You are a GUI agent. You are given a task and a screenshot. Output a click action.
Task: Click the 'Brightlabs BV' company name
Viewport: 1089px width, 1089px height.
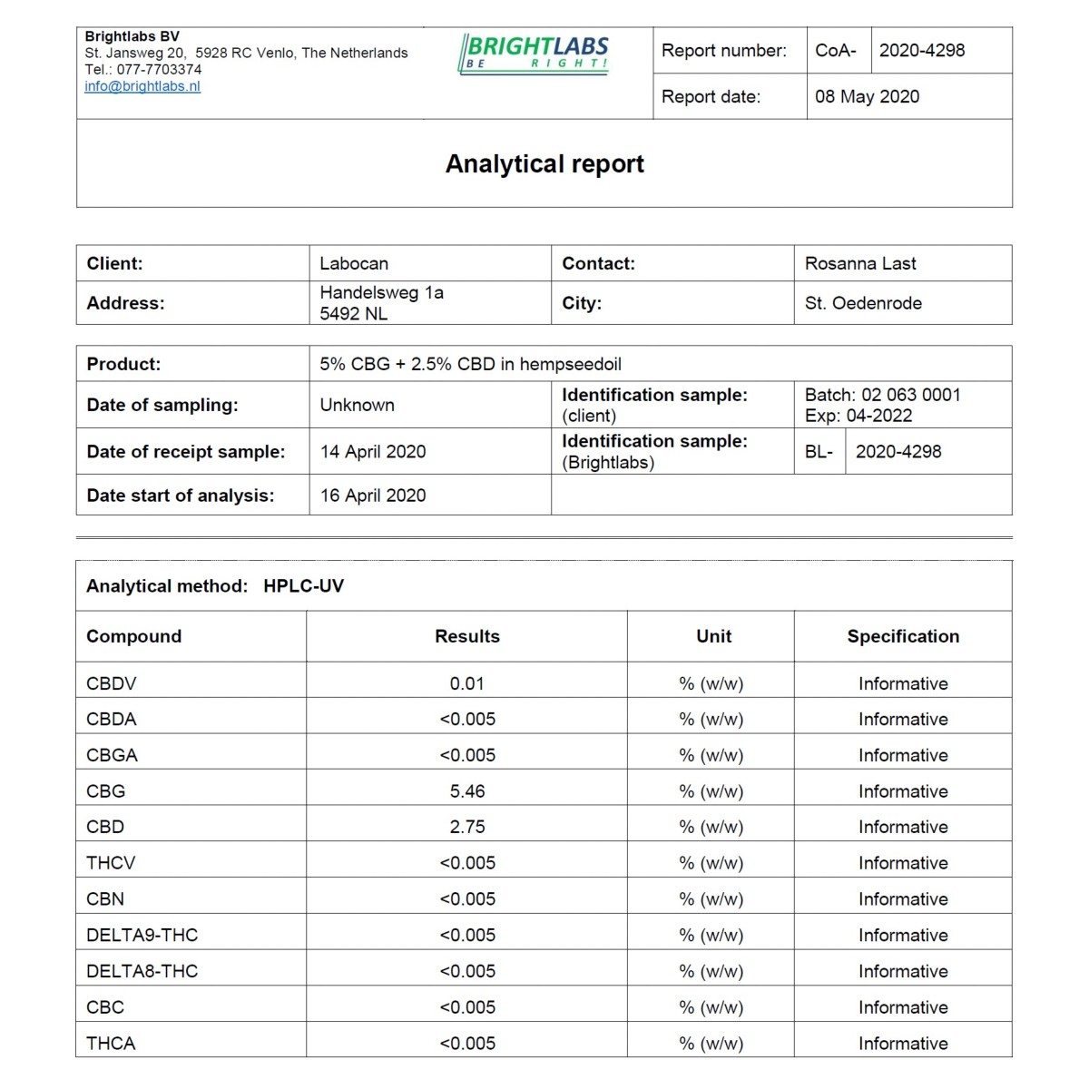tap(132, 36)
